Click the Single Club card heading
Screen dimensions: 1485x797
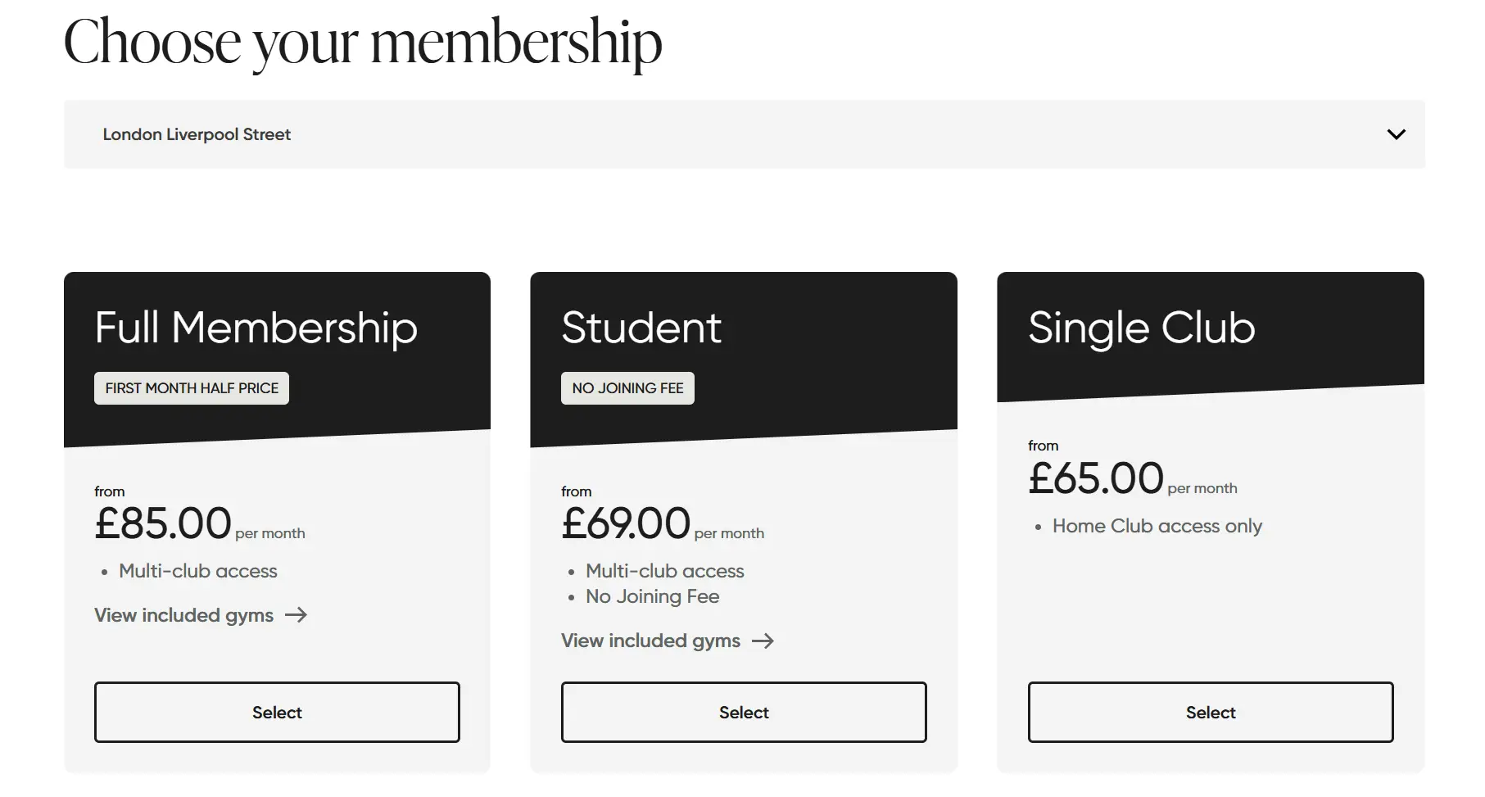click(x=1141, y=328)
